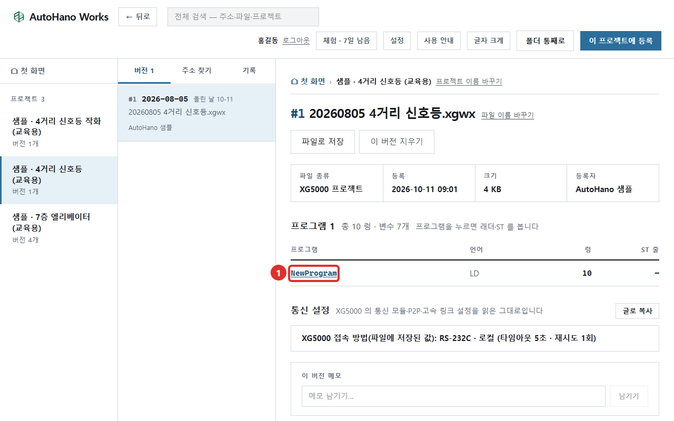Open the NewProgram program link
The image size is (674, 421).
click(314, 273)
